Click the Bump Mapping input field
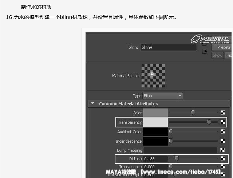This screenshot has height=178, width=233. [180, 150]
